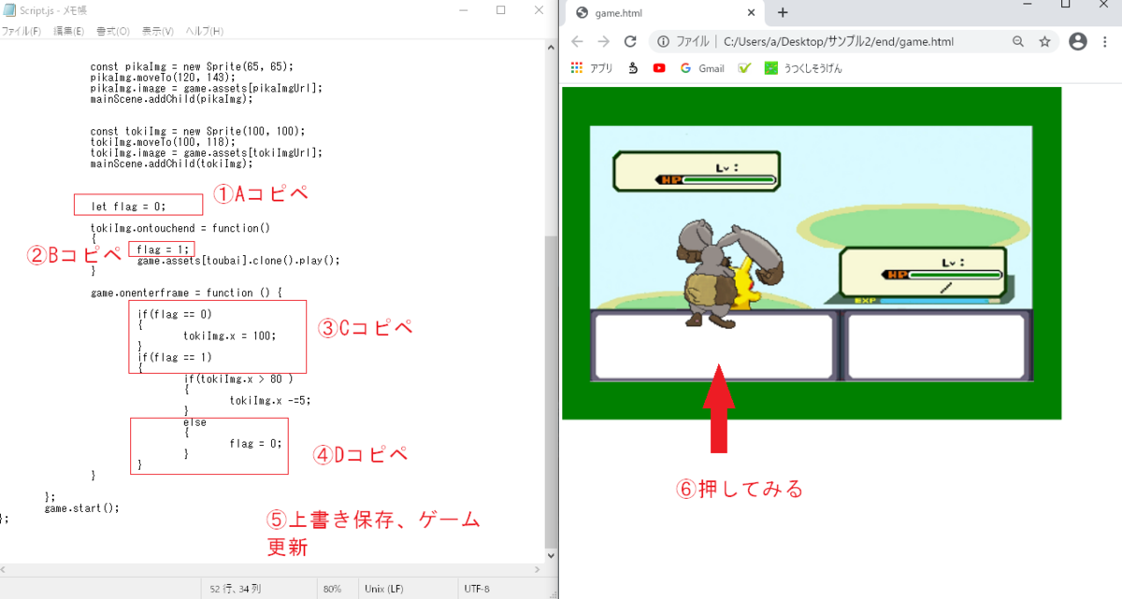Open the green checkmark bookmark icon
Screen dimensions: 1122x599
click(x=744, y=68)
